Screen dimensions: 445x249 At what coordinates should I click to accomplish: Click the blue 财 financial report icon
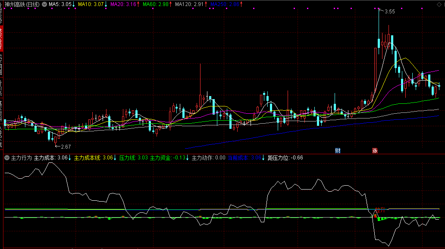[338, 151]
